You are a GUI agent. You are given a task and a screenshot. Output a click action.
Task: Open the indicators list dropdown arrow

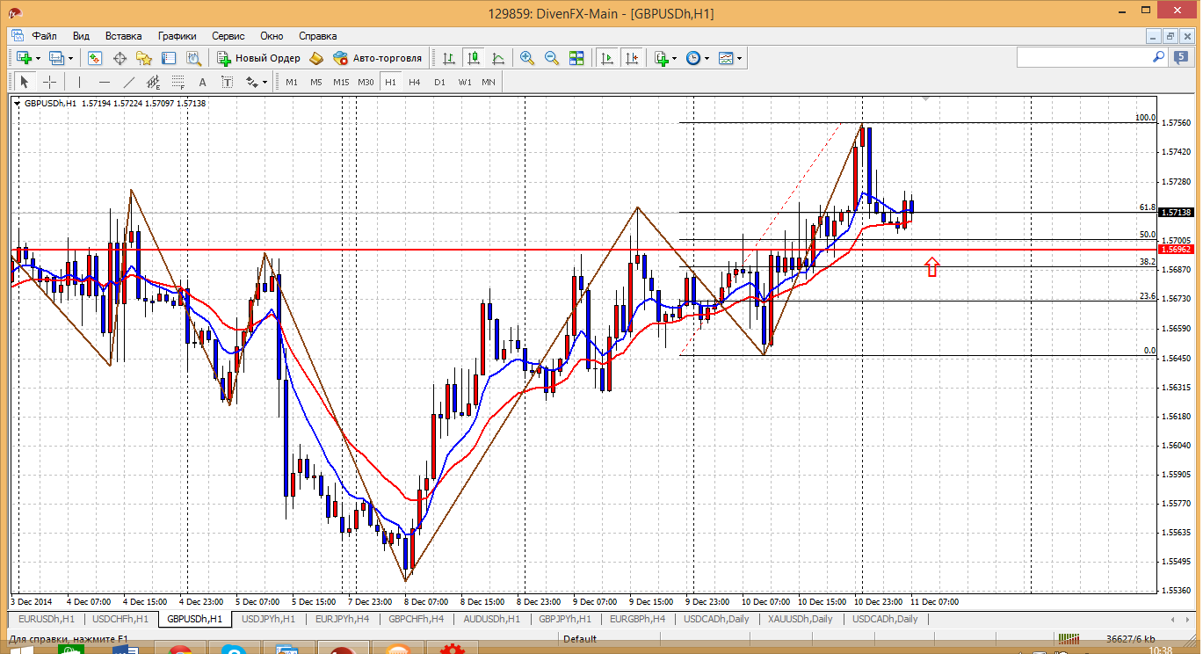click(675, 58)
